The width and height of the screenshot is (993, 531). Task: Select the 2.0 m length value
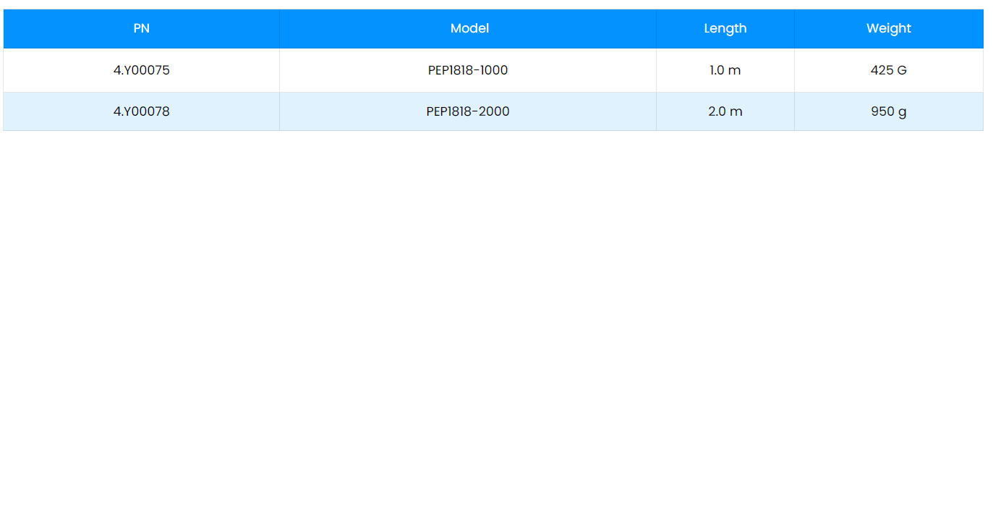[x=725, y=111]
